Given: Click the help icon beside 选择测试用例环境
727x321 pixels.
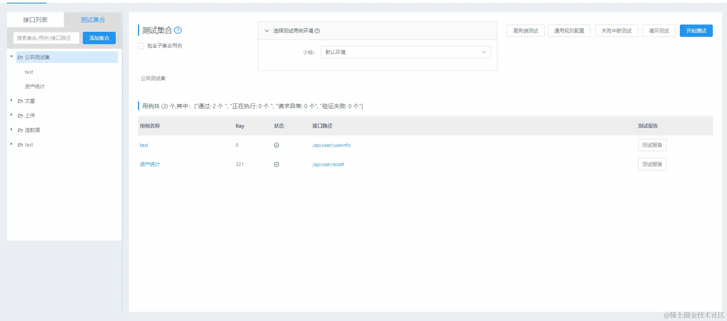Looking at the screenshot, I should point(317,31).
